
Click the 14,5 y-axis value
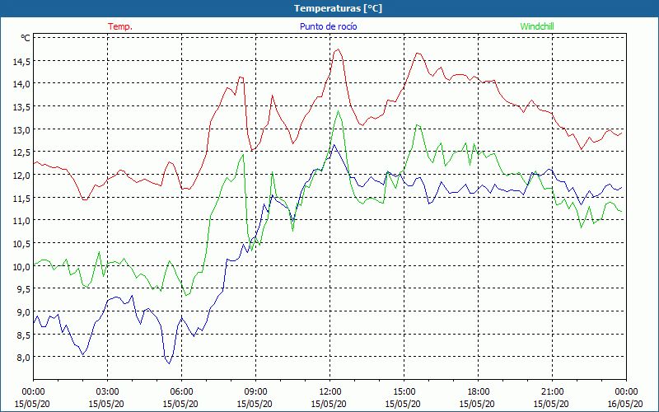click(21, 61)
